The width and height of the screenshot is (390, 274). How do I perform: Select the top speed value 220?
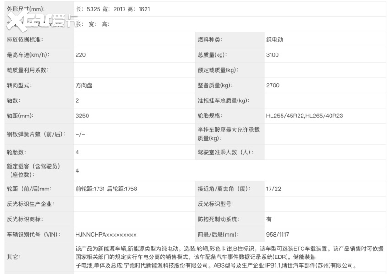point(80,55)
